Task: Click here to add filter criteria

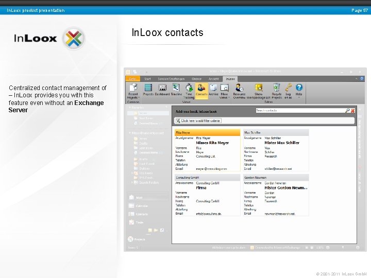Action: pyautogui.click(x=198, y=120)
